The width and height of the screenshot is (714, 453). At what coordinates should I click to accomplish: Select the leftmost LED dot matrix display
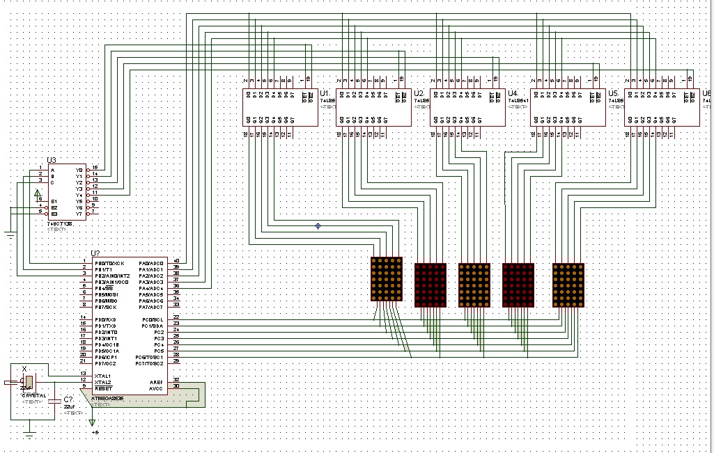387,278
